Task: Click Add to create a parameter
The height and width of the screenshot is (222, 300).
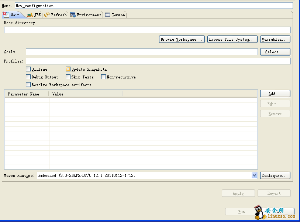Action: (x=275, y=94)
